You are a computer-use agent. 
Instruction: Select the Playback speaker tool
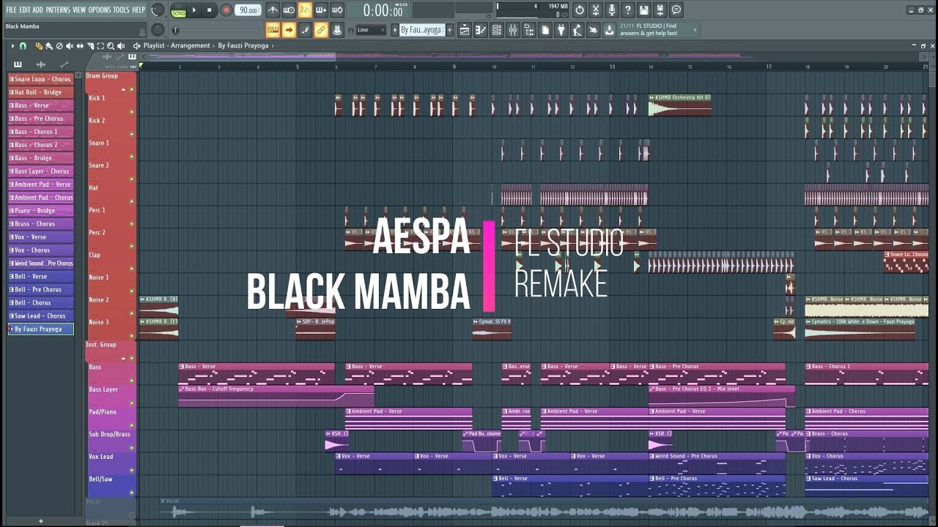121,45
